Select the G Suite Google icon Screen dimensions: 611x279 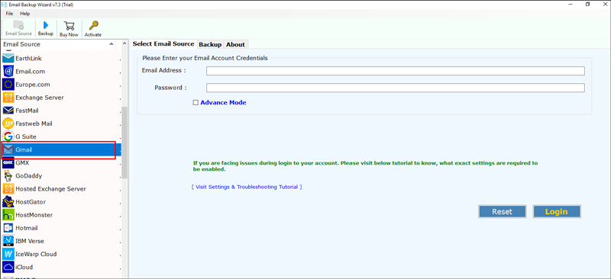(8, 136)
